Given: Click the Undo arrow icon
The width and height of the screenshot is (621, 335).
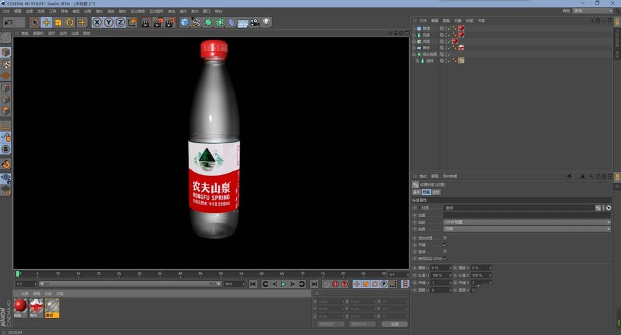Looking at the screenshot, I should click(x=9, y=22).
